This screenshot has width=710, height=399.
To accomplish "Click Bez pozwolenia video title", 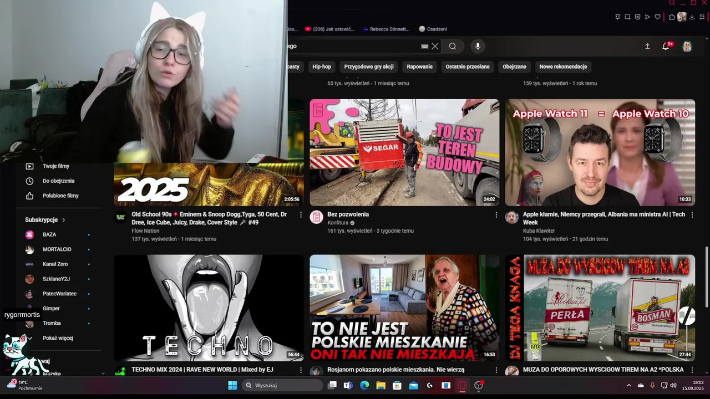I will point(348,214).
